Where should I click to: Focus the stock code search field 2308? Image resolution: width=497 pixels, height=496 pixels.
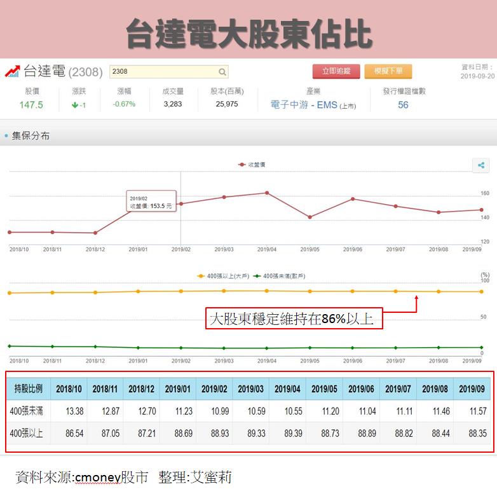[x=168, y=72]
